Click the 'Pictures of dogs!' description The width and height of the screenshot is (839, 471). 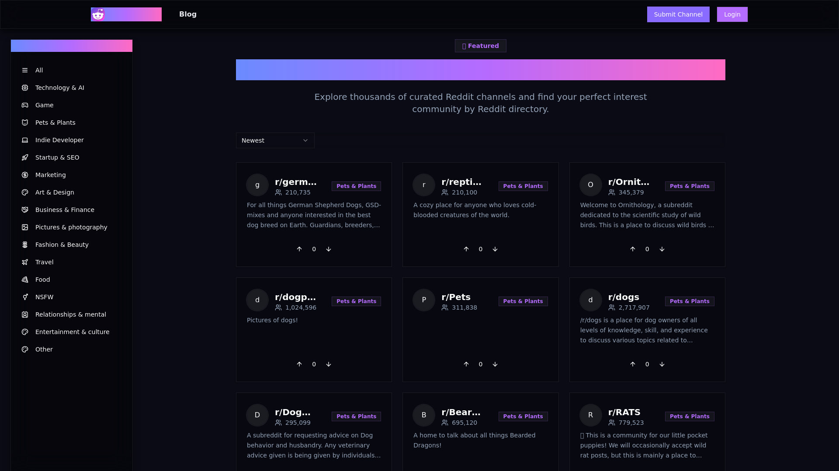(x=272, y=320)
